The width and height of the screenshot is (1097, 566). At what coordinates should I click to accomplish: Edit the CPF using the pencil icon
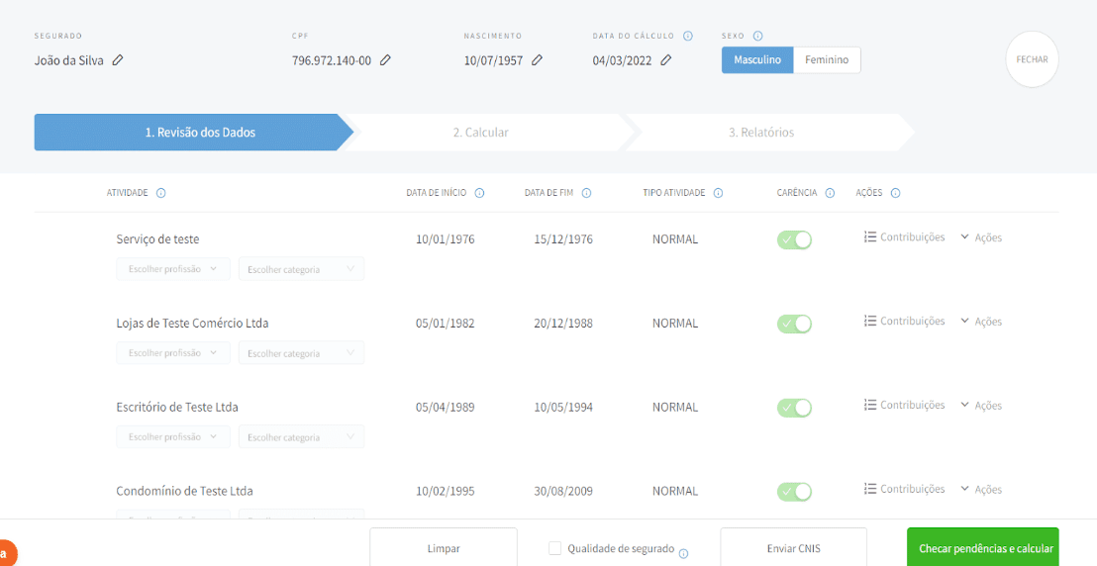click(385, 60)
